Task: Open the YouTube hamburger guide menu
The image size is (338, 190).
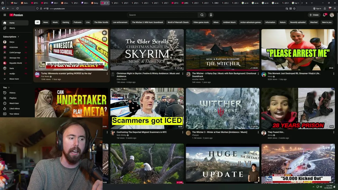Action: [x=4, y=15]
